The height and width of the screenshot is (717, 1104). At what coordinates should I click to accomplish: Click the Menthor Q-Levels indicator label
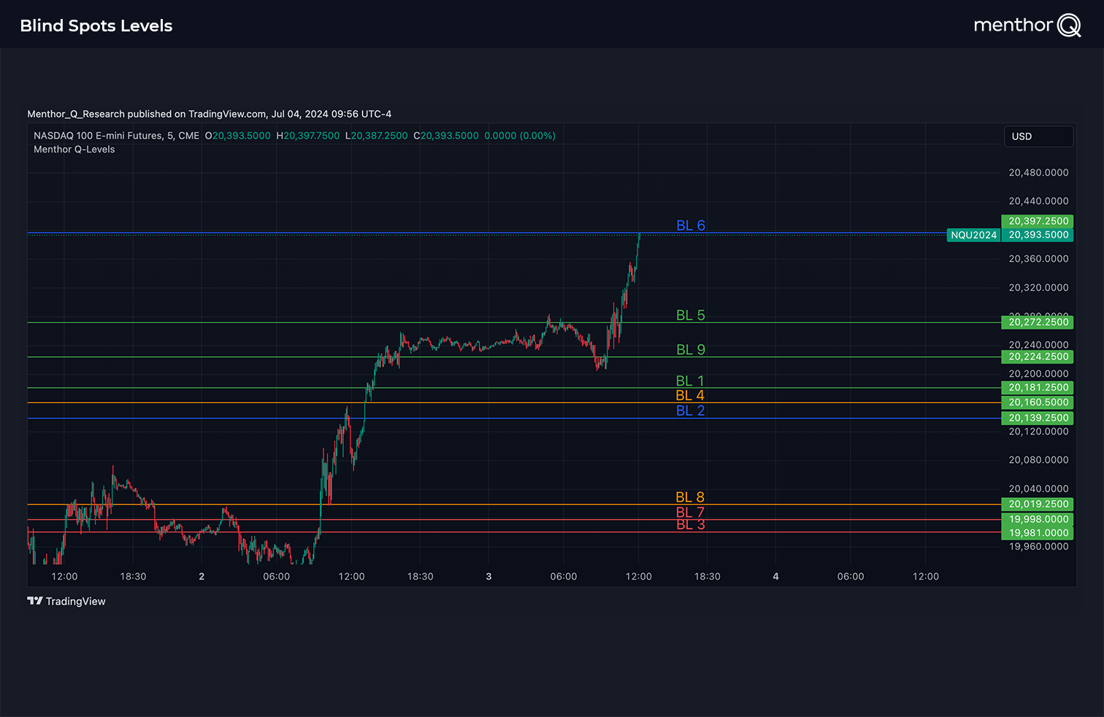coord(74,149)
